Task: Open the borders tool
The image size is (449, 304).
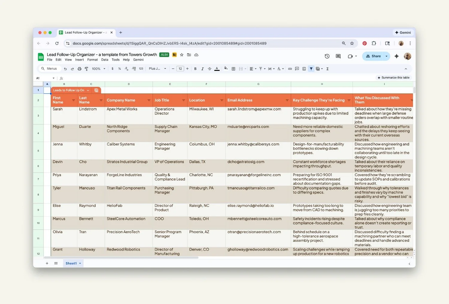Action: [x=233, y=69]
